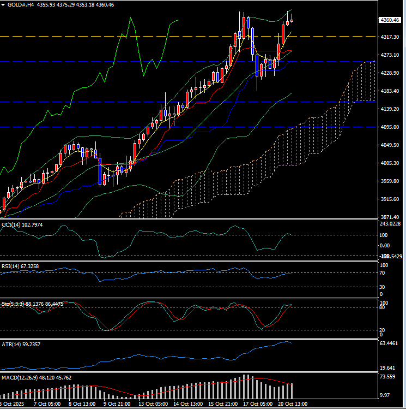Click the 4005.20 price scale label

point(390,163)
